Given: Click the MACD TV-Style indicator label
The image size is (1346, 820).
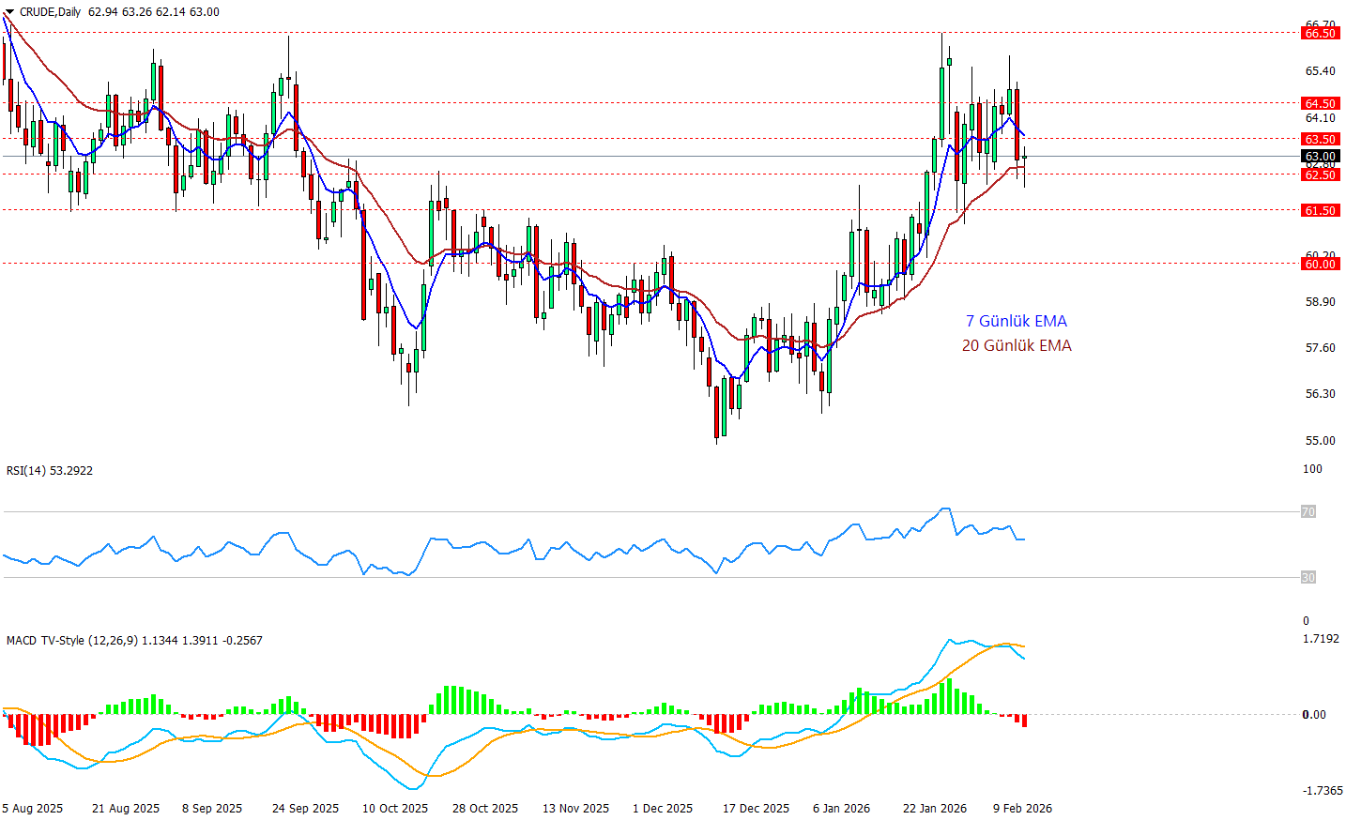Looking at the screenshot, I should click(72, 641).
